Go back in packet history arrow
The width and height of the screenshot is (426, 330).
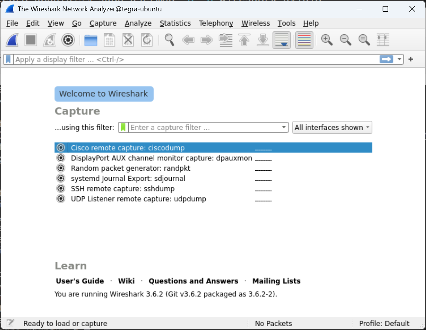[188, 40]
